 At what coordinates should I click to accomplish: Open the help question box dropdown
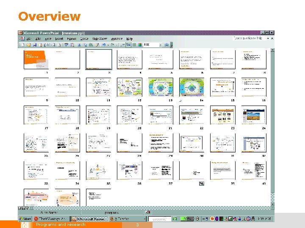268,38
